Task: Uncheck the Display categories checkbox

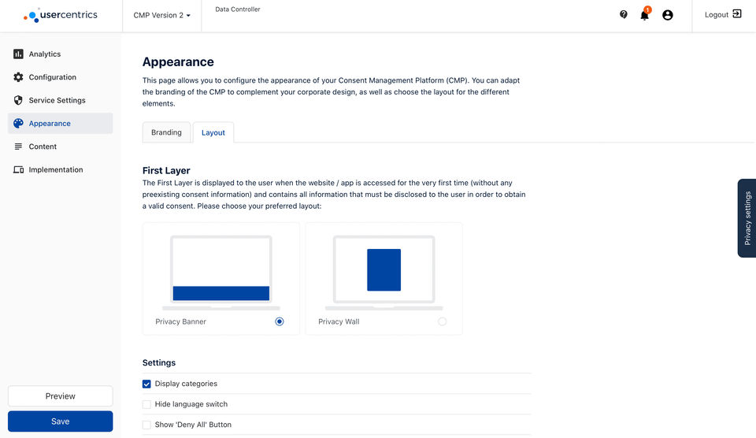Action: click(146, 384)
